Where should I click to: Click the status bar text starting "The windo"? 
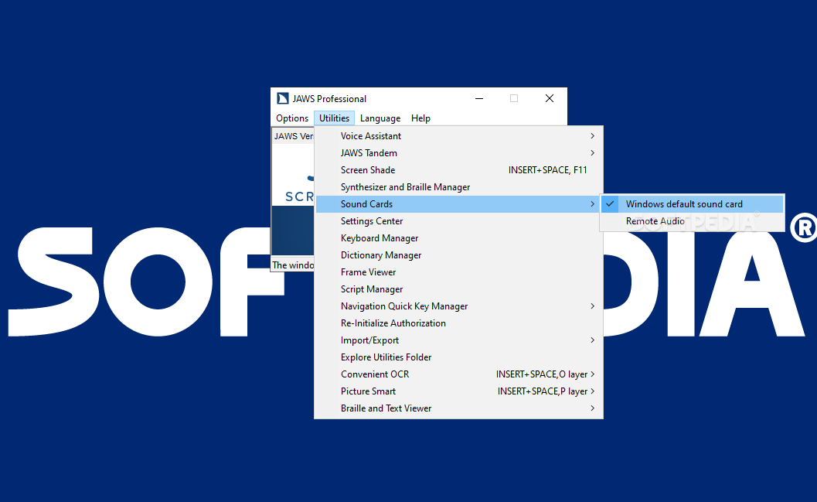point(293,265)
